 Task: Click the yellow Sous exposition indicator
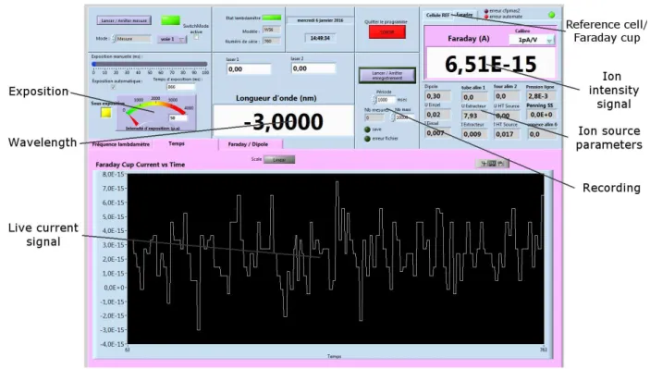click(106, 112)
